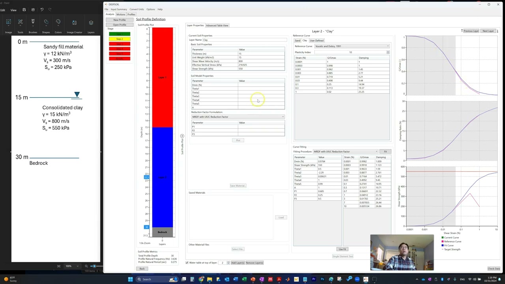Open the Options menu in DEEPSOIL
Screen dimensions: 505x284
tap(151, 9)
